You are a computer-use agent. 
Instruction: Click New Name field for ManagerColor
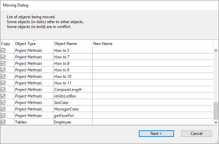pyautogui.click(x=153, y=109)
